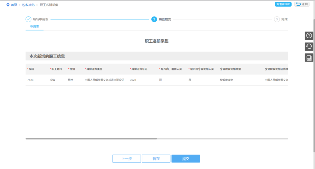Click the 职工名册采集 page title
Viewport: 315px width, 169px height.
(x=157, y=41)
